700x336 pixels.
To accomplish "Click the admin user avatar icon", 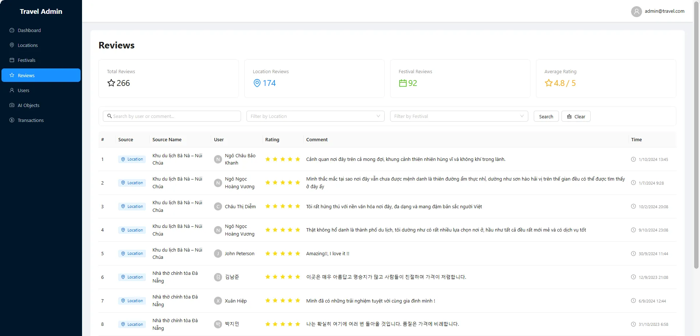I will (636, 12).
